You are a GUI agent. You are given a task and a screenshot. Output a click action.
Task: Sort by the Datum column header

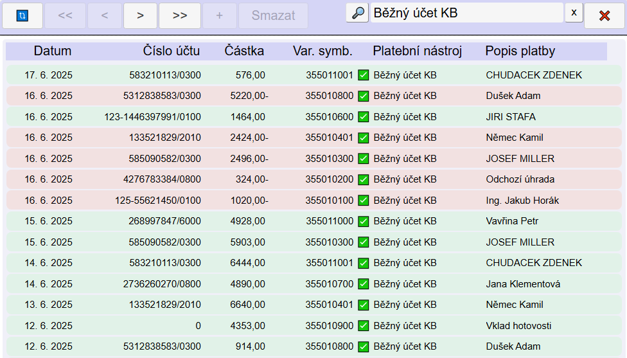[53, 51]
